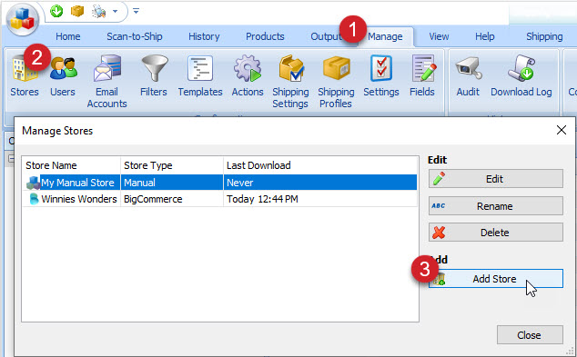Sort by the Last Download column header
The width and height of the screenshot is (577, 357).
click(x=320, y=165)
